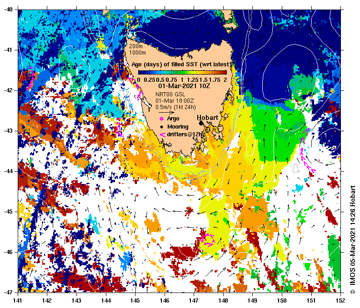Click the SST age color scale bar

(182, 73)
